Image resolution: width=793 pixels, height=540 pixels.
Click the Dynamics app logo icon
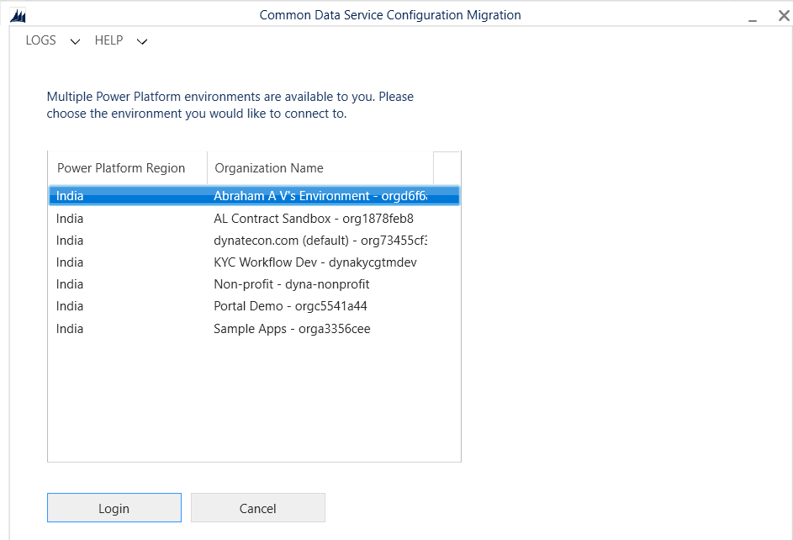17,15
